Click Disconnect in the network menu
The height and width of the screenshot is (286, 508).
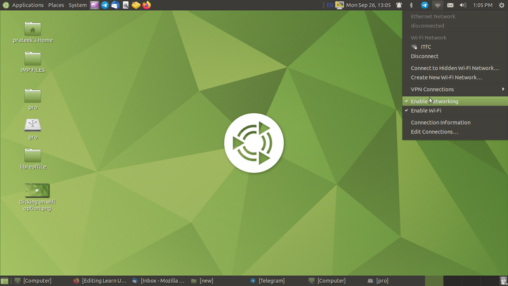pos(455,57)
